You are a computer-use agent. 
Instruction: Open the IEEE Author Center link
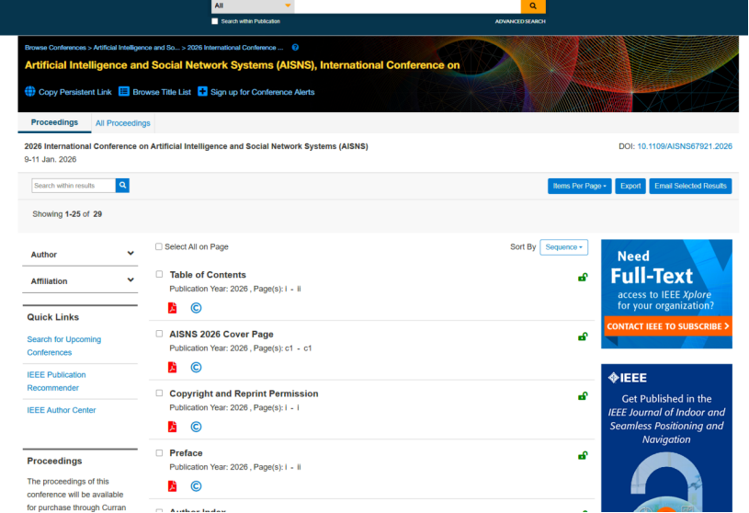(x=62, y=410)
